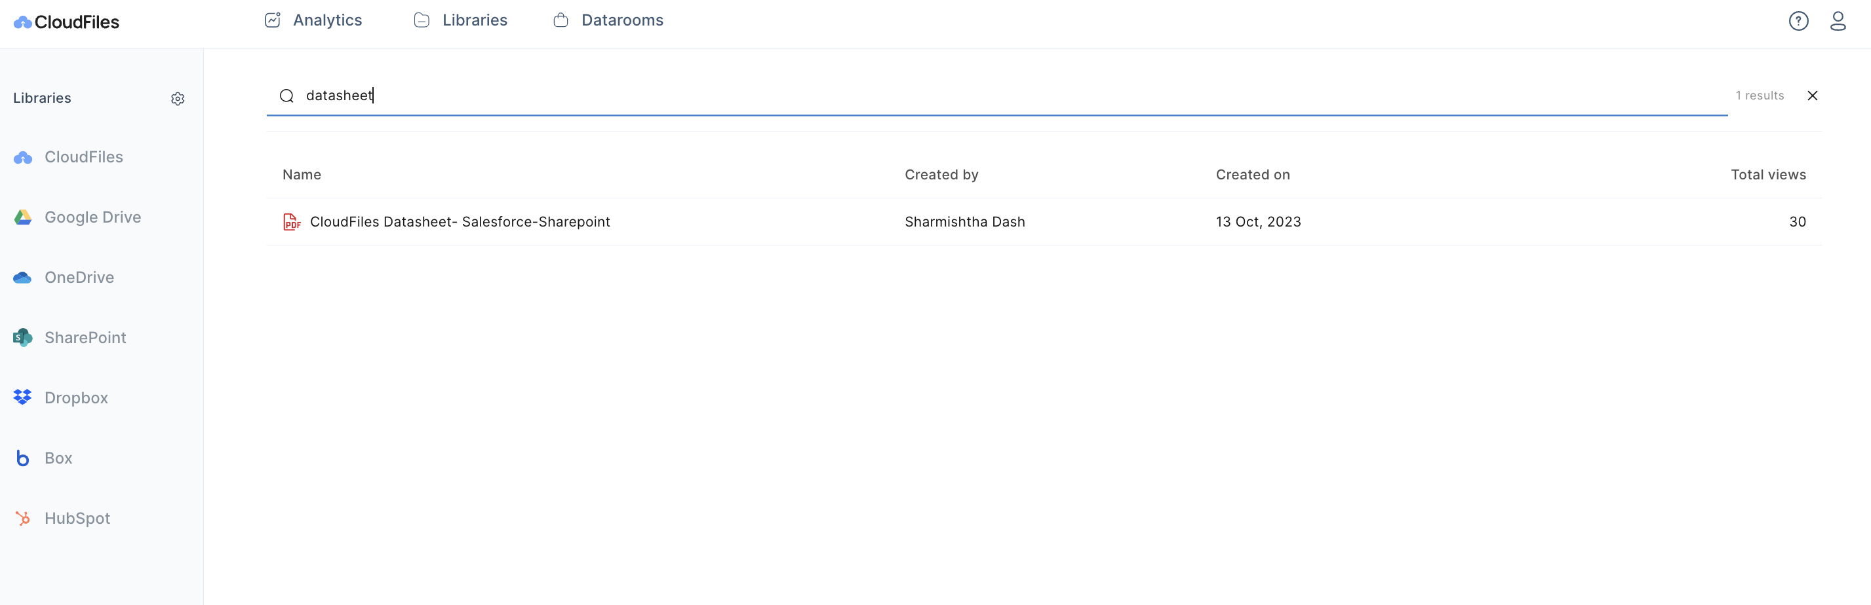Click creator name Sharmishtha Dash

964,221
